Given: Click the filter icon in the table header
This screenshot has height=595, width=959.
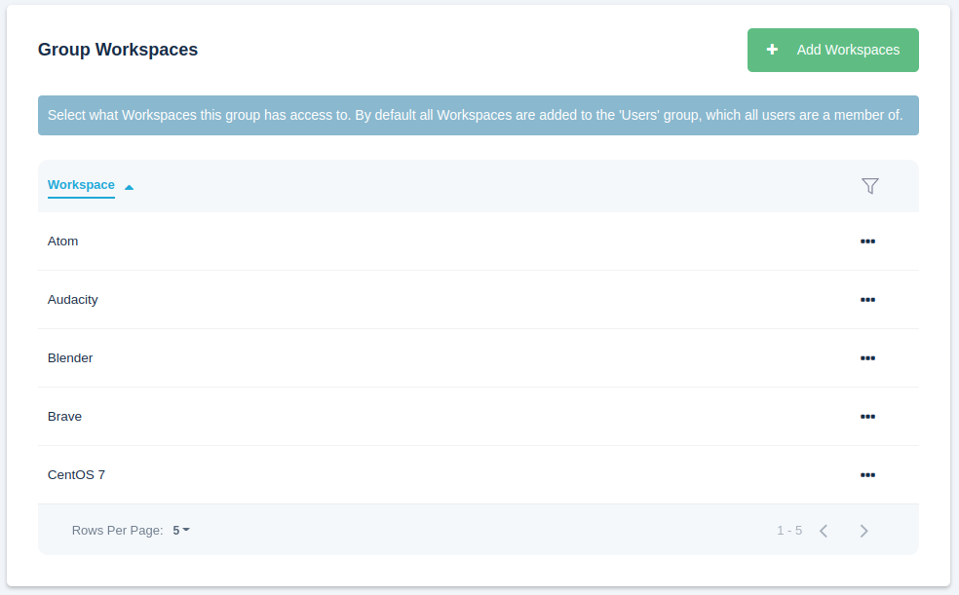Looking at the screenshot, I should [x=869, y=185].
